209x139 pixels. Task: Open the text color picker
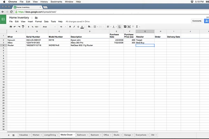click(x=83, y=27)
